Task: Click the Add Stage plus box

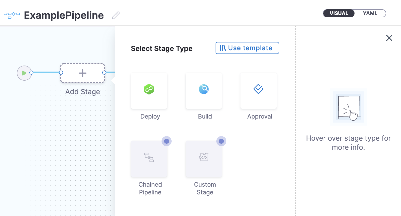Action: pyautogui.click(x=83, y=73)
